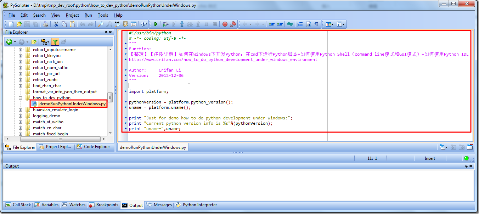This screenshot has width=479, height=214.
Task: Expand the extract_inputusername folder
Action: [21, 50]
